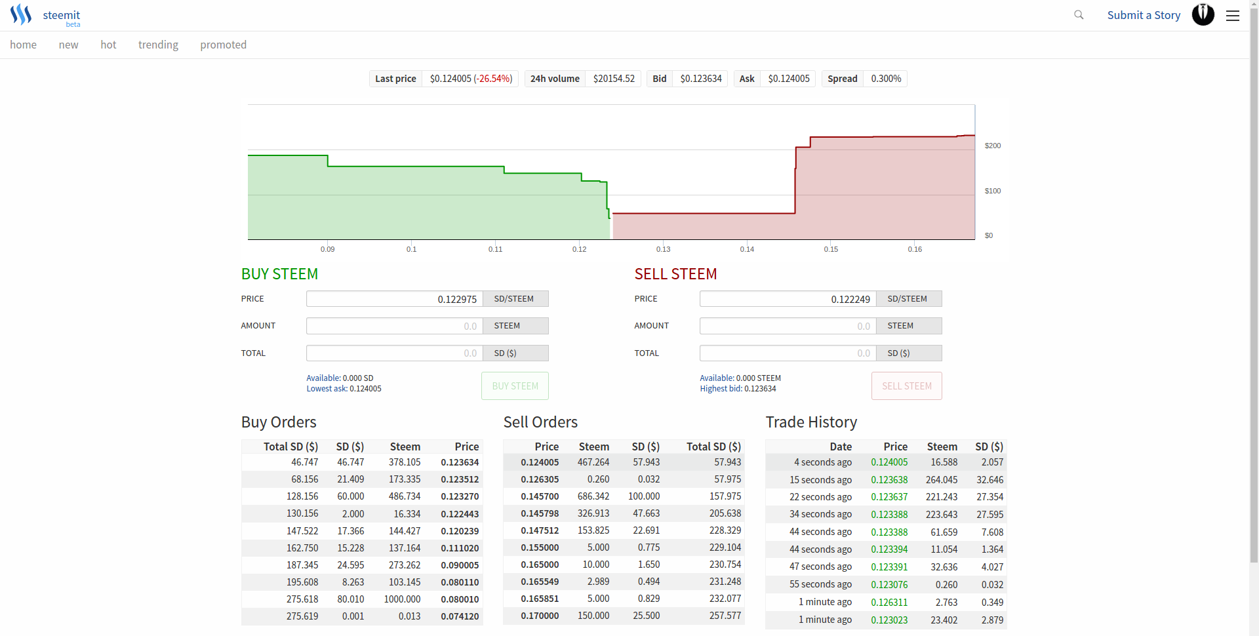Click the Highest bid 0.123634 link
The image size is (1259, 636).
(738, 389)
